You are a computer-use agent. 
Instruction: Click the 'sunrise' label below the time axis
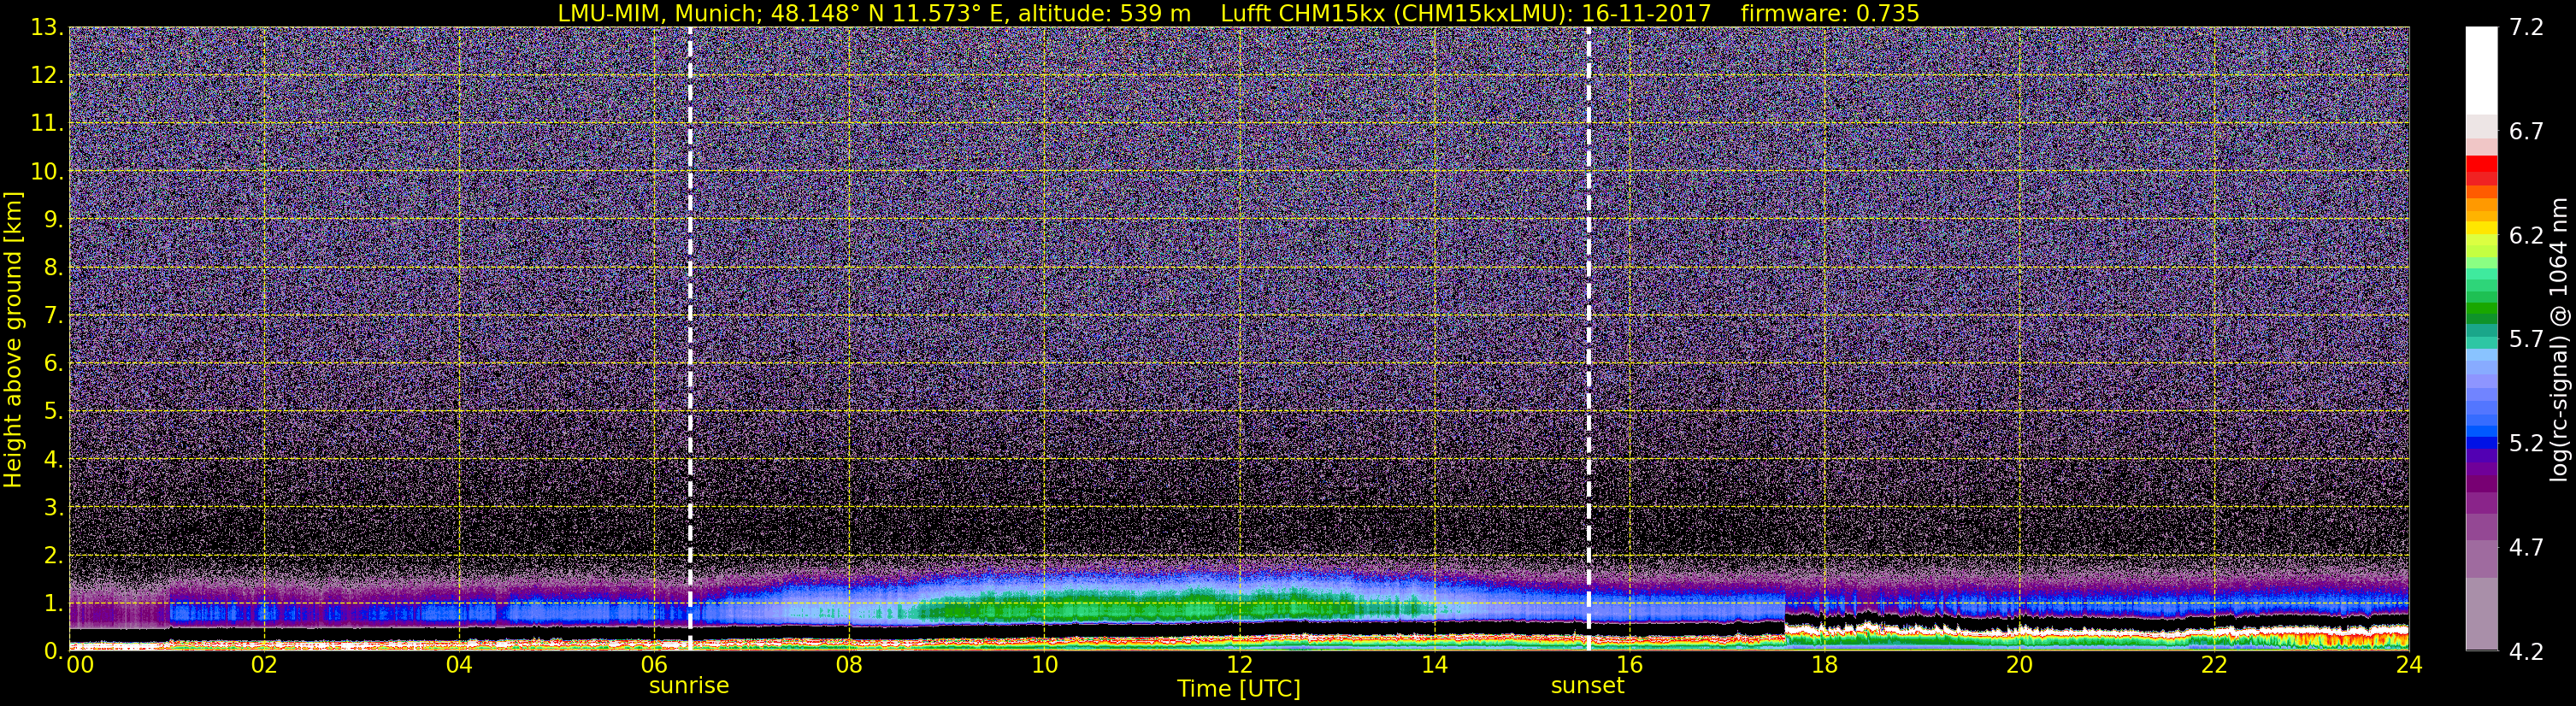tap(689, 686)
